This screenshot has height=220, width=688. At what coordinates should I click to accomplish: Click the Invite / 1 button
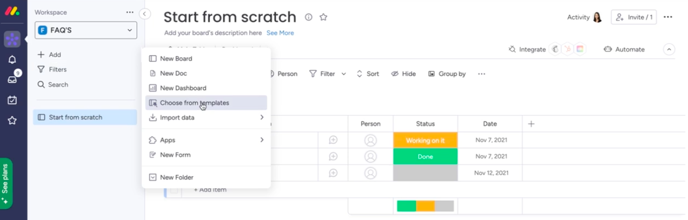tap(634, 17)
